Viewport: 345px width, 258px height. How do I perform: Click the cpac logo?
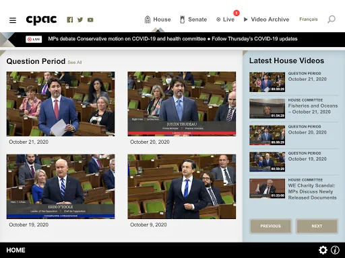pyautogui.click(x=41, y=20)
